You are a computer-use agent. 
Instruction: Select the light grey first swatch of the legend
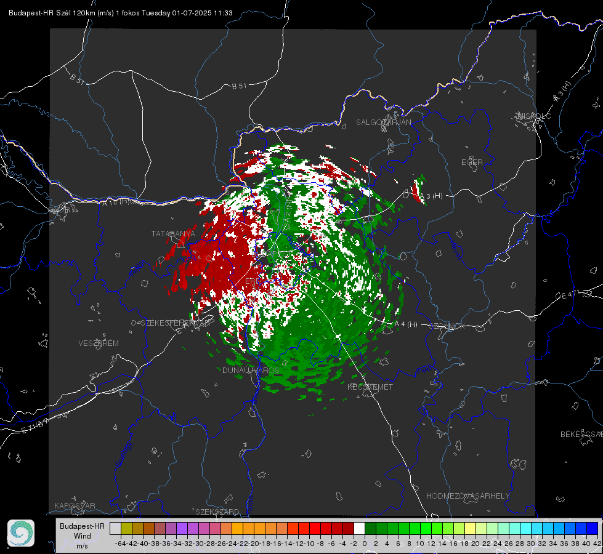coord(115,528)
